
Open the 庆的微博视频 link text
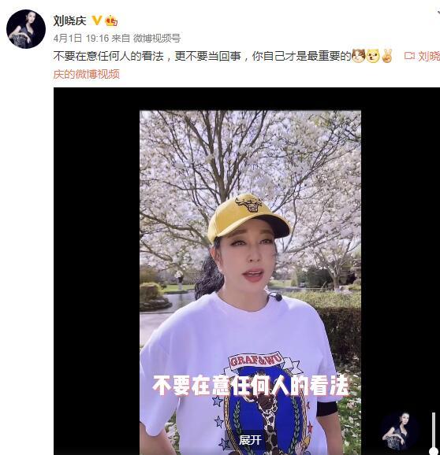point(87,74)
